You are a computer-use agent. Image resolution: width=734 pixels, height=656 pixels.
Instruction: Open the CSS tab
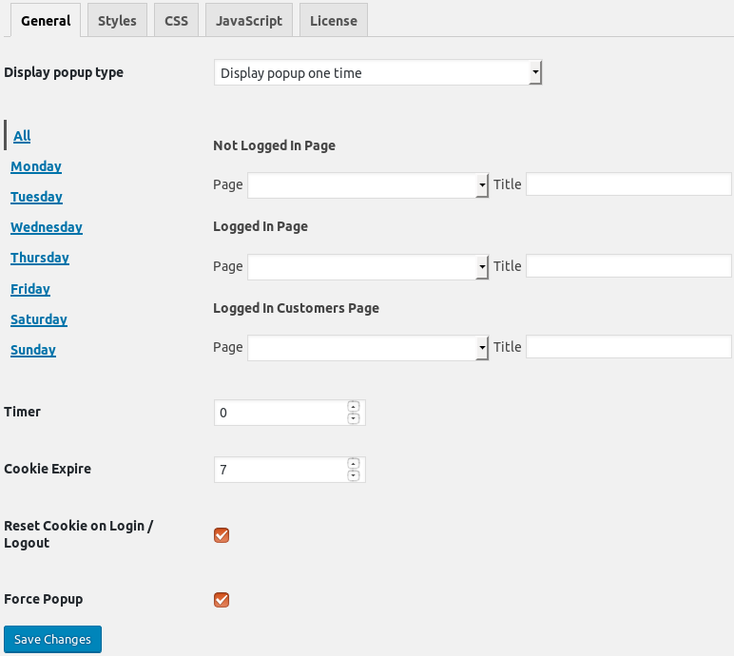point(176,21)
